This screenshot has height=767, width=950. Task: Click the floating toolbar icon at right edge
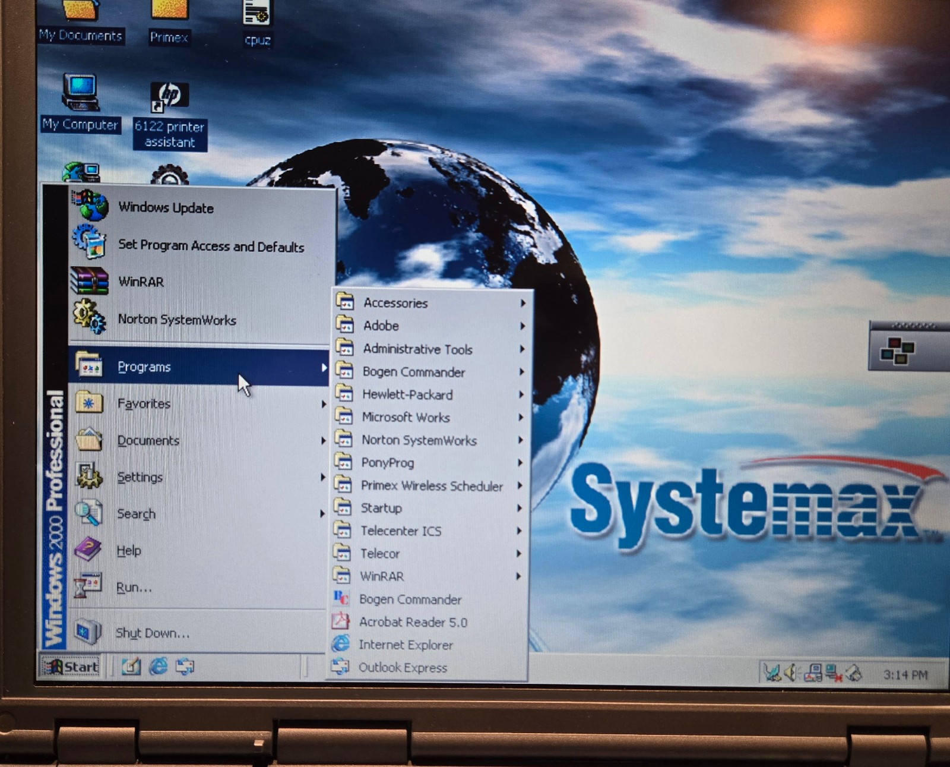pyautogui.click(x=897, y=350)
